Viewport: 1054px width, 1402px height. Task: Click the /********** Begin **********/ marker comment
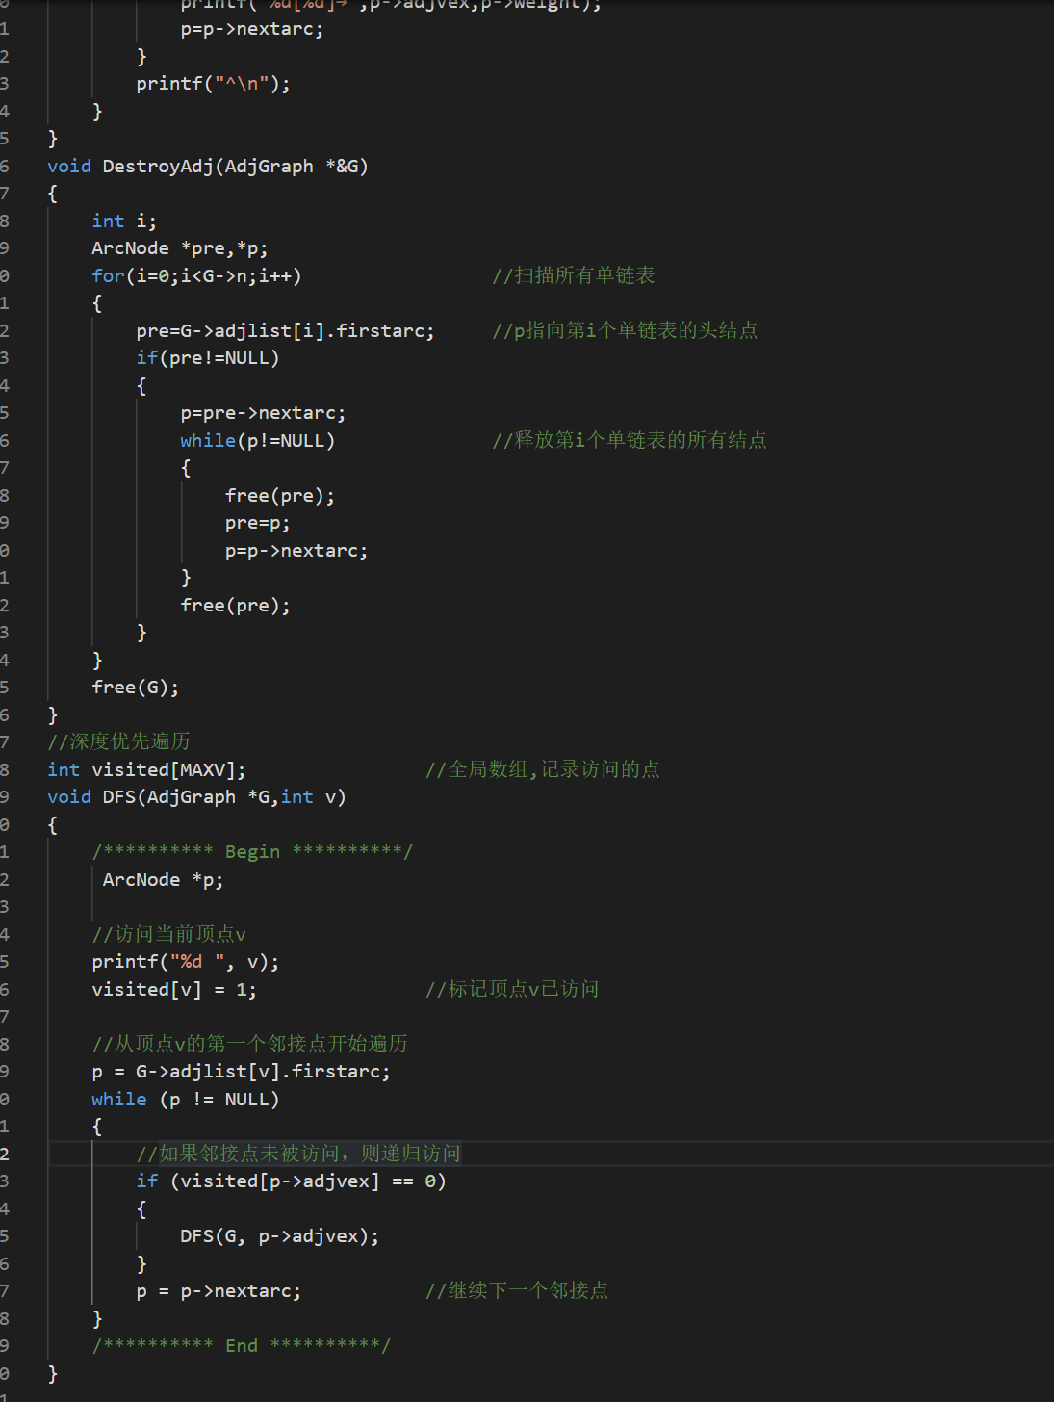click(252, 852)
